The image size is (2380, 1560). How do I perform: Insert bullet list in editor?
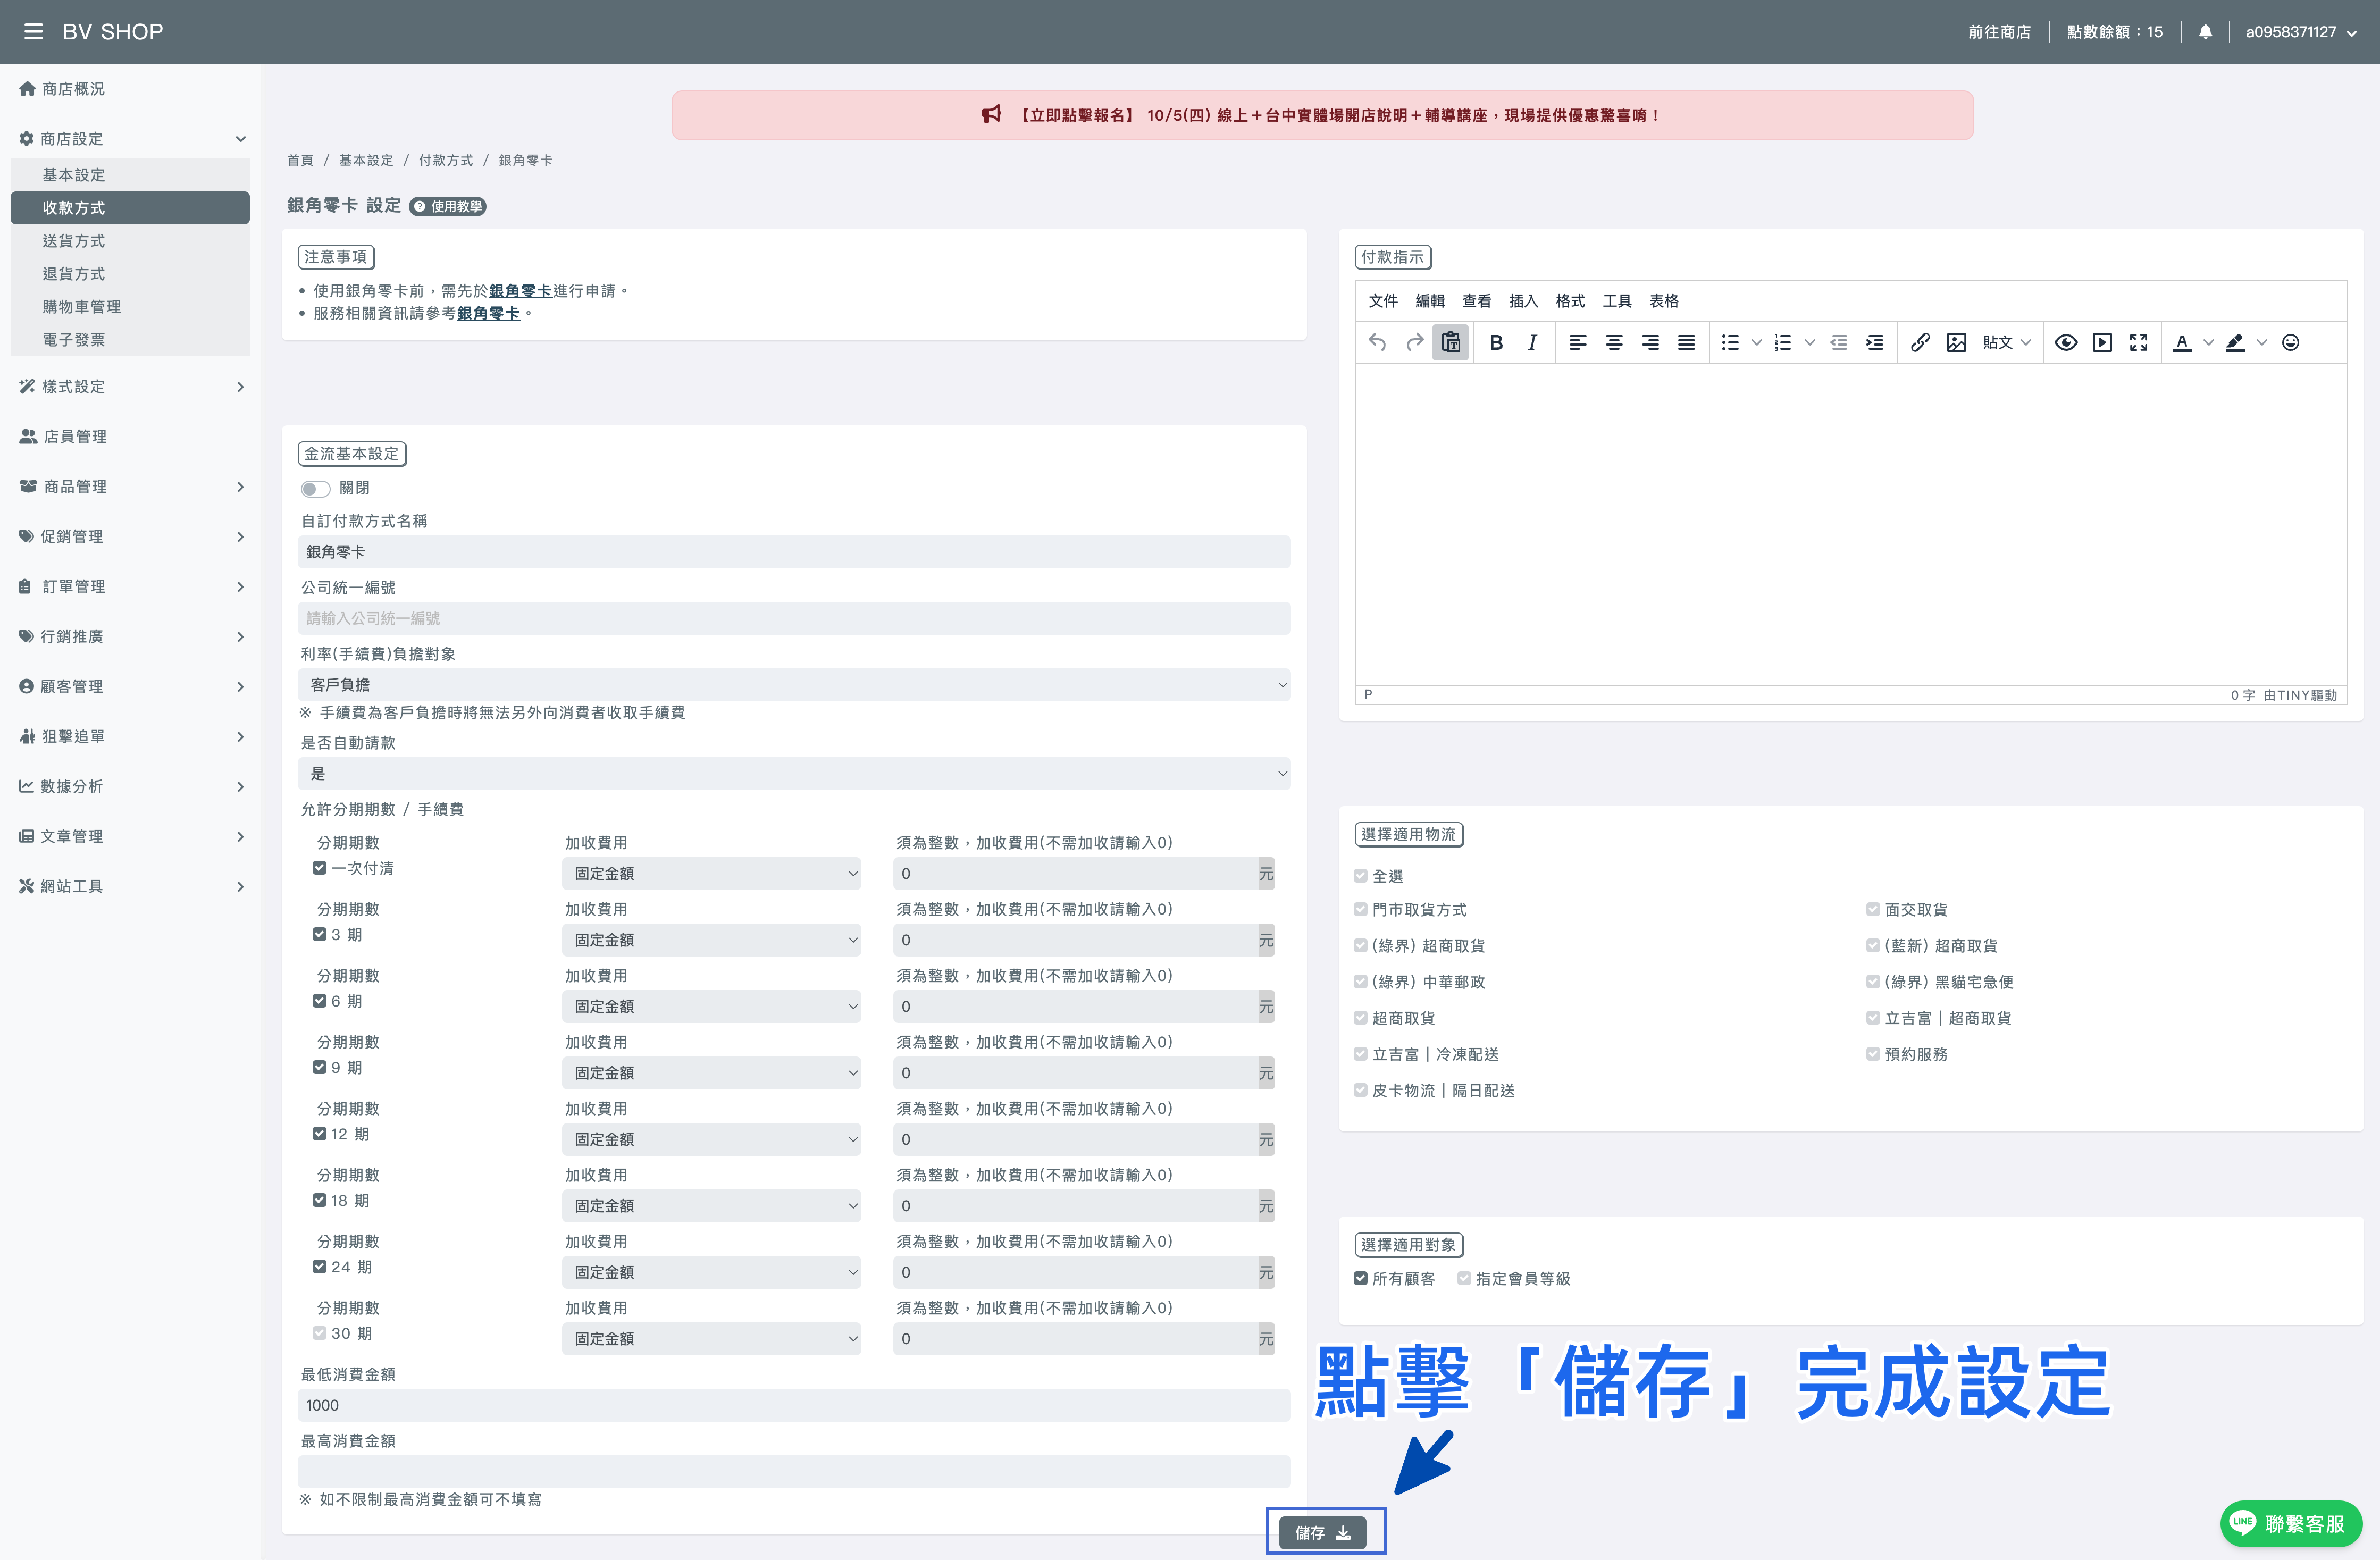click(x=1730, y=343)
